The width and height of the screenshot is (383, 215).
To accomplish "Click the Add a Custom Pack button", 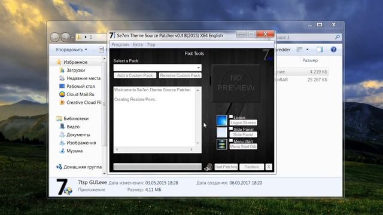I will (x=135, y=76).
